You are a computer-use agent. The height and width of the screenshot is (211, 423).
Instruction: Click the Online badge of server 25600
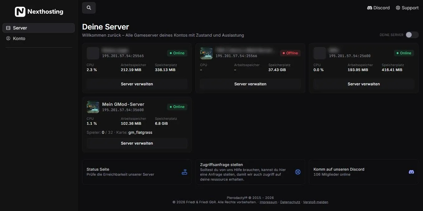(x=404, y=53)
